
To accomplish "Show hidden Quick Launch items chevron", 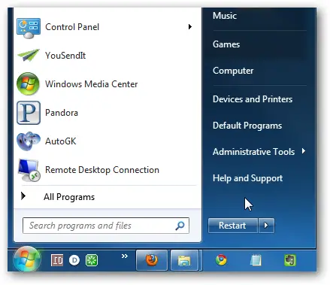I will [x=125, y=256].
